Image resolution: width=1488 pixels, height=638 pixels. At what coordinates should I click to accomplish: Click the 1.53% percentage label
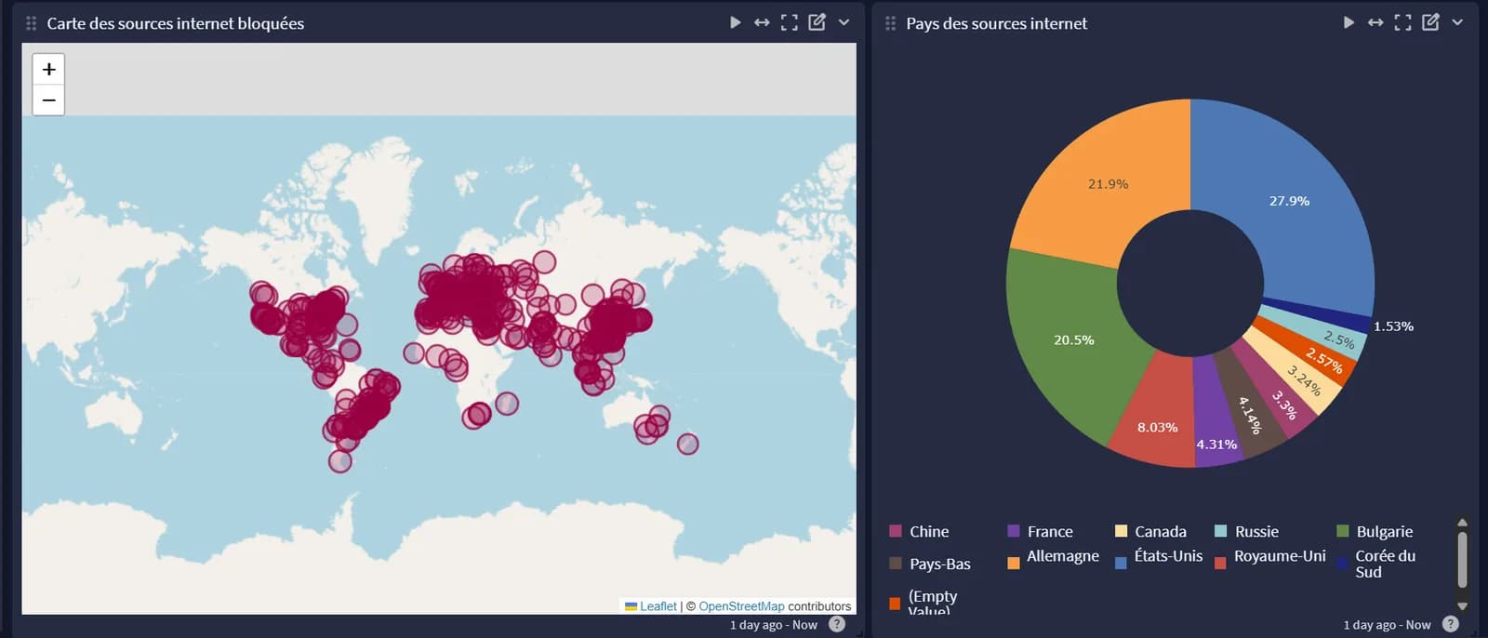(1393, 326)
